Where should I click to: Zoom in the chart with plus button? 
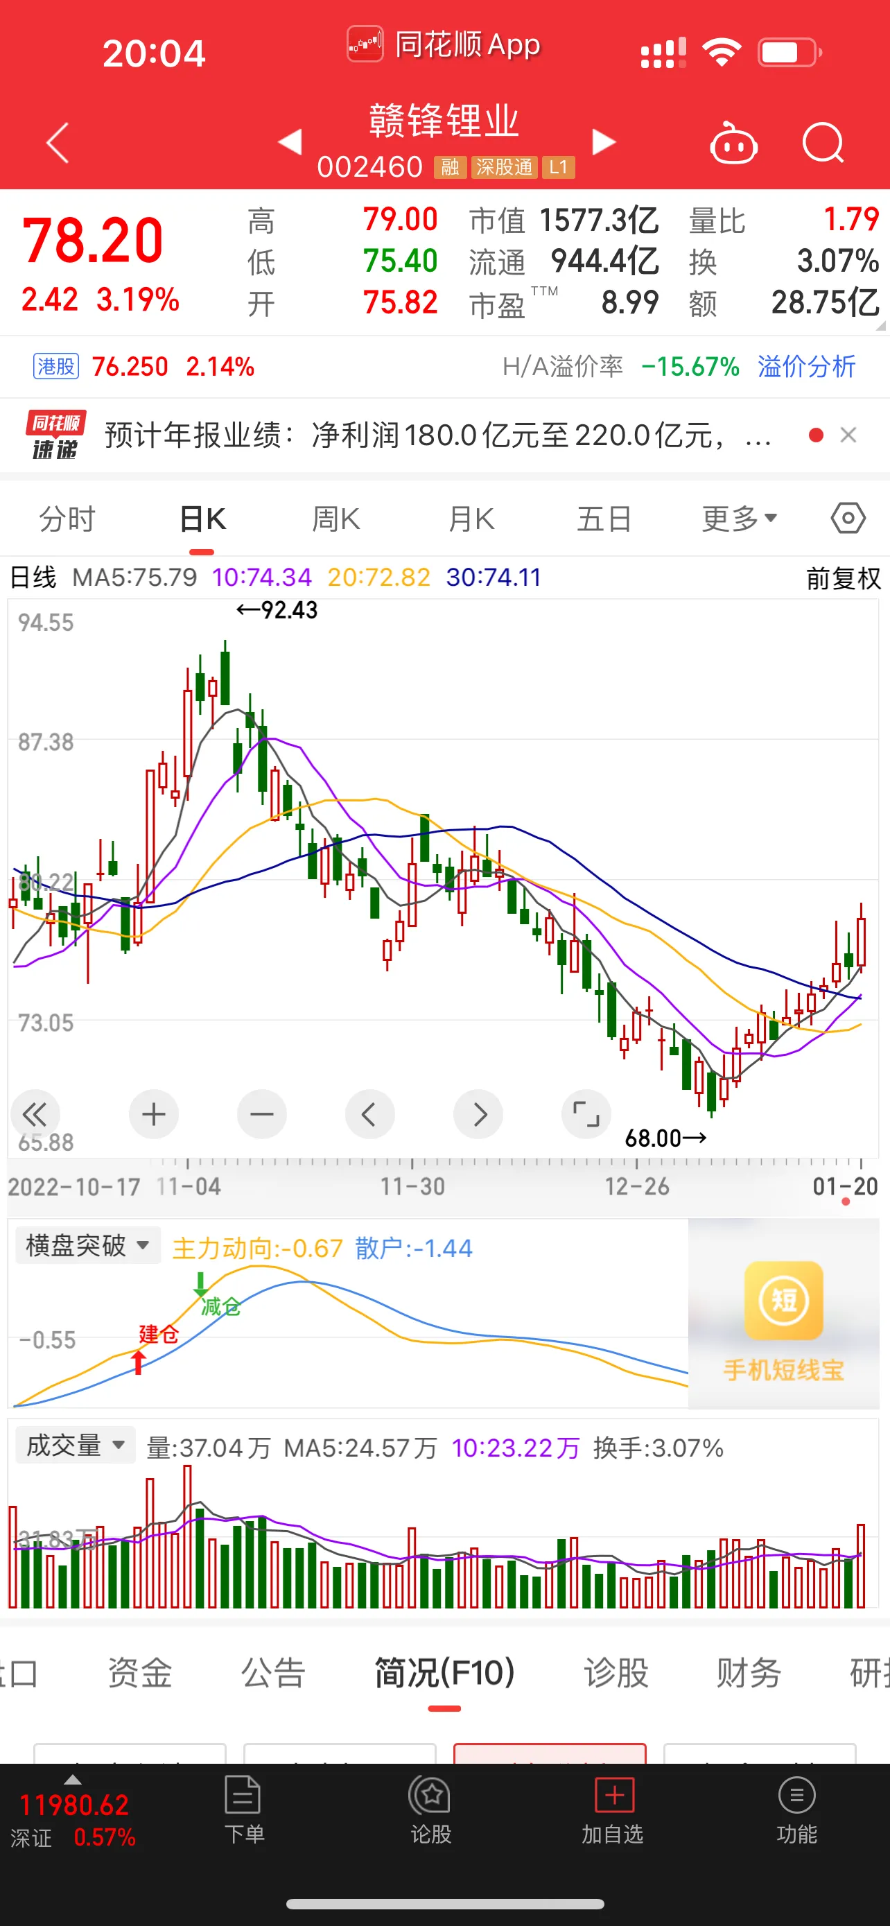(154, 1114)
